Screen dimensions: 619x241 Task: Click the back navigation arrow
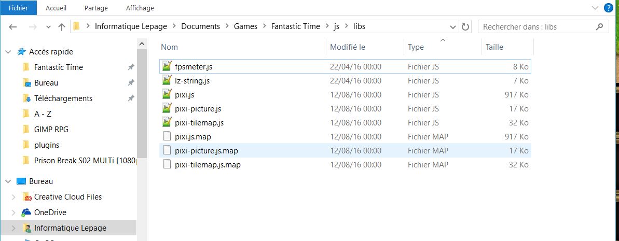click(x=13, y=27)
